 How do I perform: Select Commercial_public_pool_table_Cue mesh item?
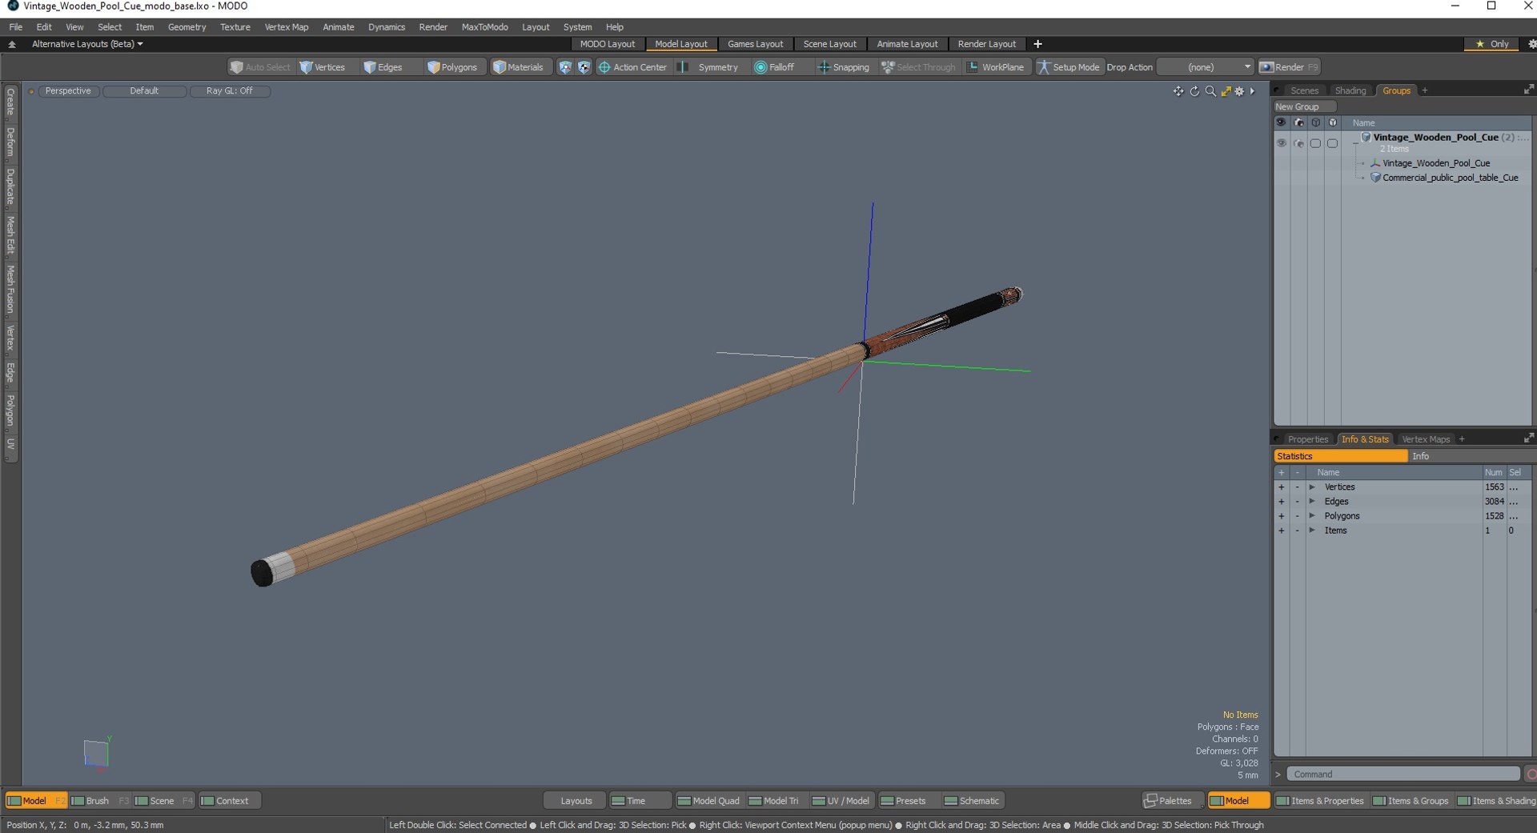[x=1450, y=178]
